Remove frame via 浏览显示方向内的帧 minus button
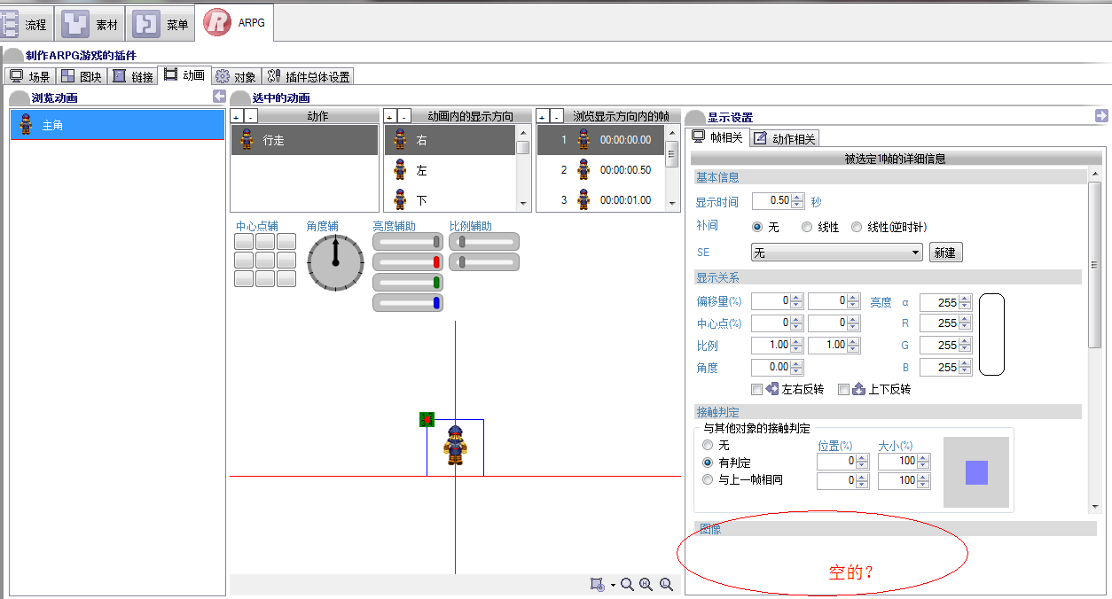The width and height of the screenshot is (1112, 599). [556, 117]
